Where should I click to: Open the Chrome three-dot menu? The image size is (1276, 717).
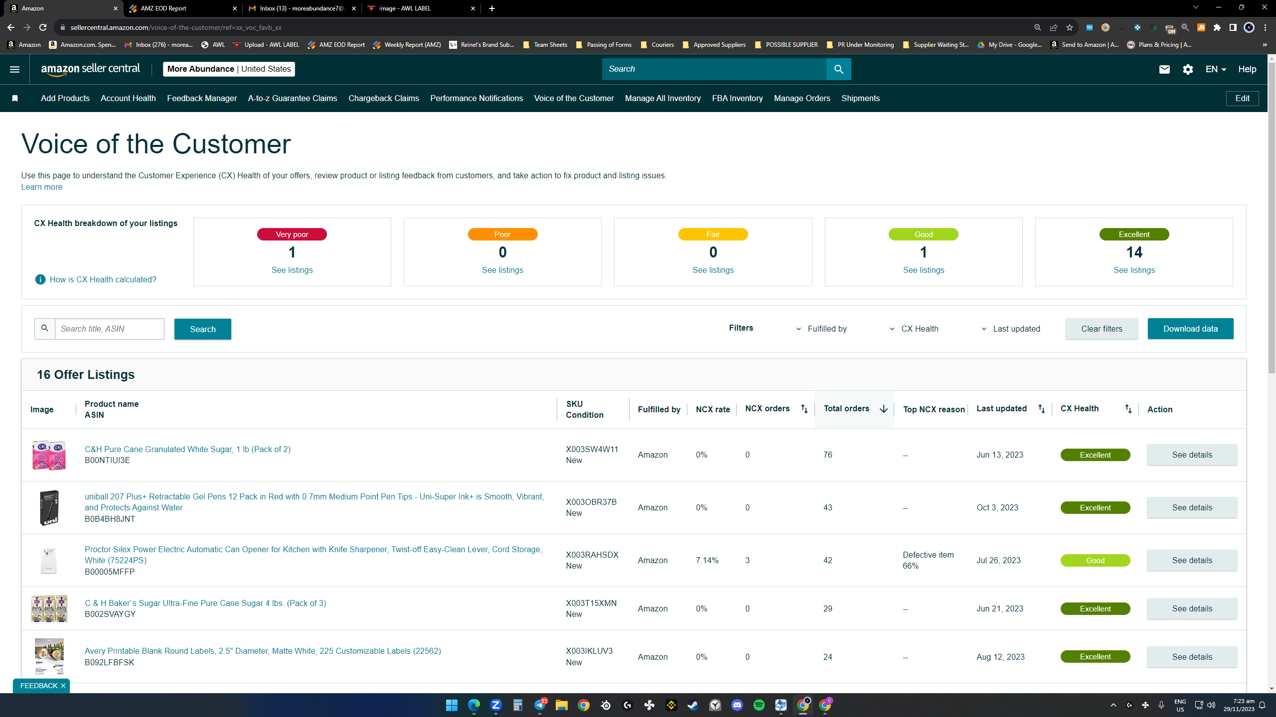tap(1265, 27)
